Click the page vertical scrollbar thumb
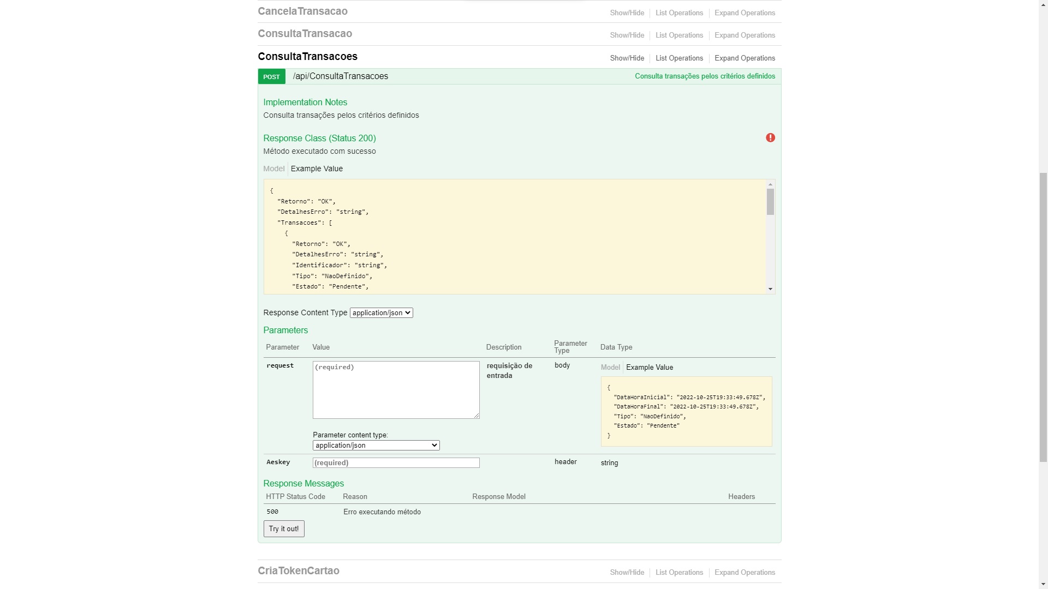1048x589 pixels. 1043,316
